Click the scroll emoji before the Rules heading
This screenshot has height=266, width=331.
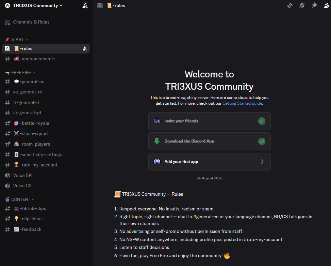click(x=118, y=194)
